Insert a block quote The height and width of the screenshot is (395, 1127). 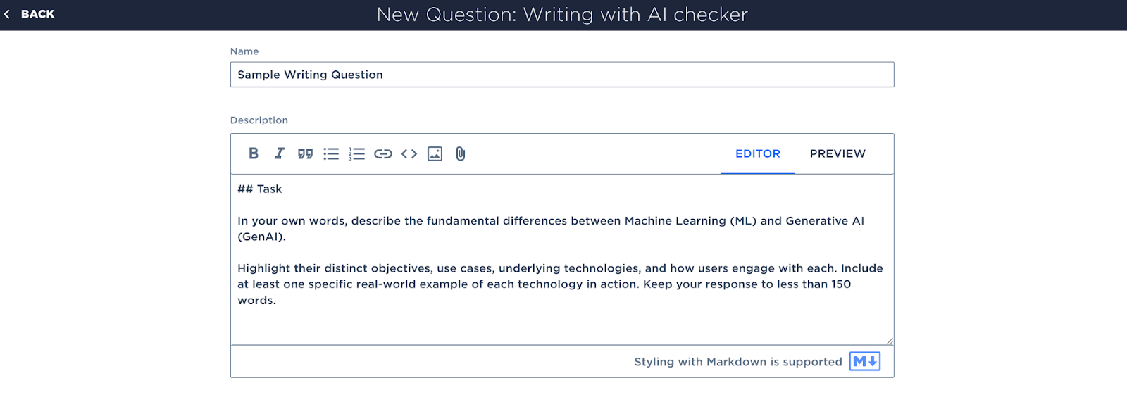pos(305,153)
